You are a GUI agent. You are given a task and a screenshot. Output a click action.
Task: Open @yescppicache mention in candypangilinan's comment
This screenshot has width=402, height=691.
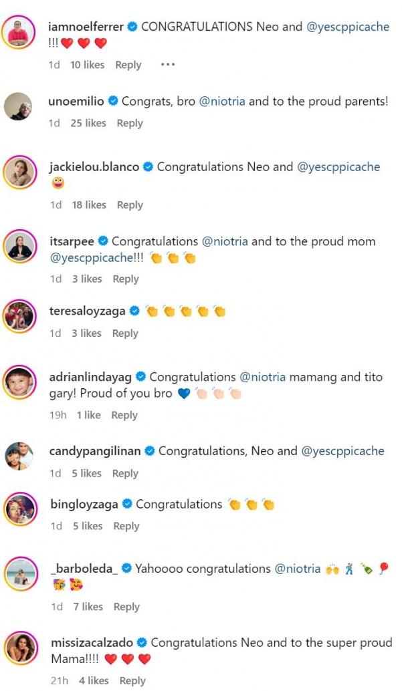(x=343, y=451)
